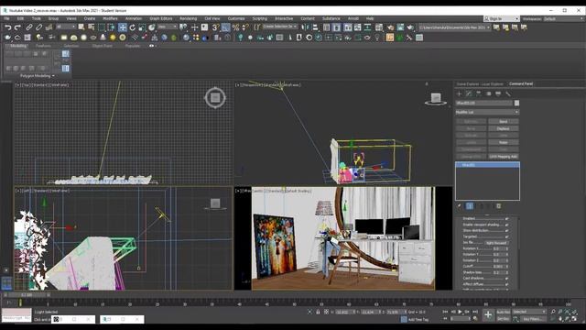586x330 pixels.
Task: Toggle the Targeted checkbox
Action: 506,236
